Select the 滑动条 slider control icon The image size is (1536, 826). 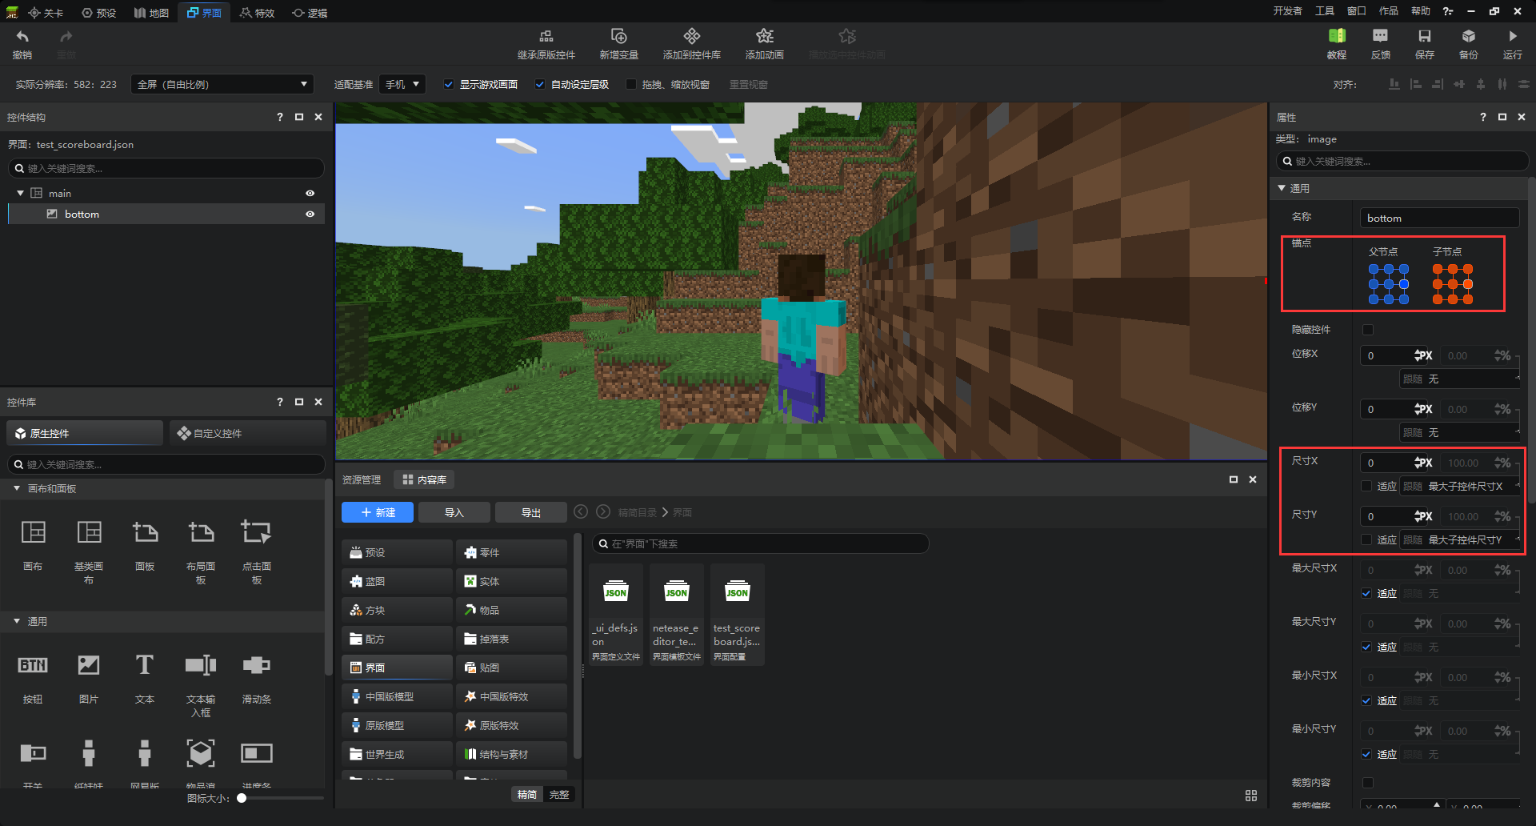click(257, 665)
